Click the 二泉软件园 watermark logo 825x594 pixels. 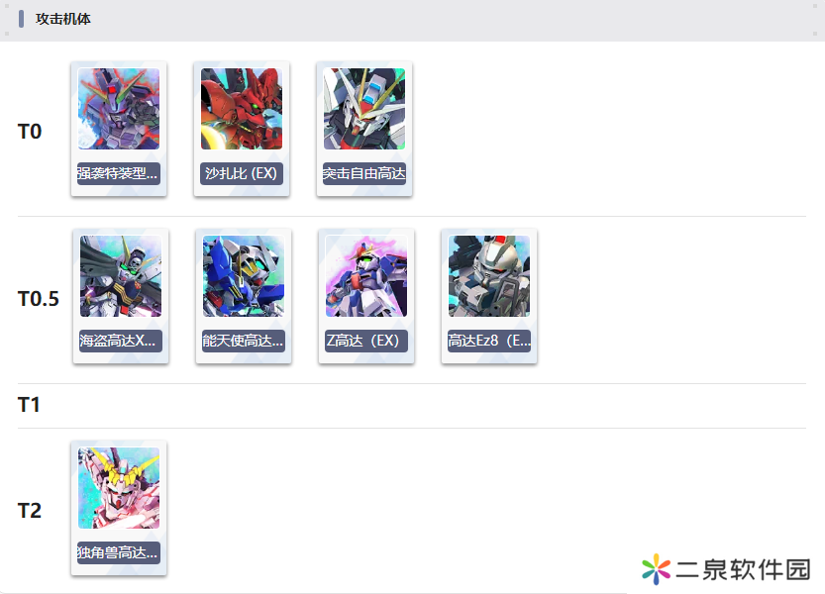(x=726, y=569)
